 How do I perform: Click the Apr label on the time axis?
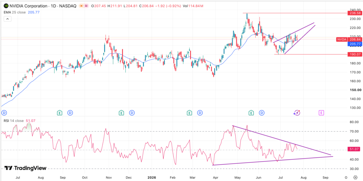[x=216, y=177]
